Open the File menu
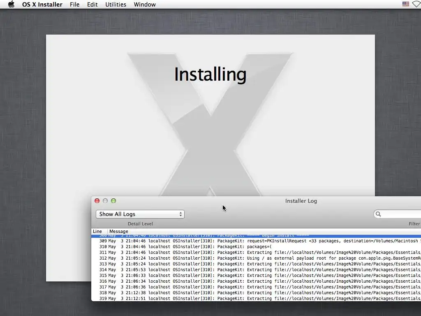 tap(75, 5)
